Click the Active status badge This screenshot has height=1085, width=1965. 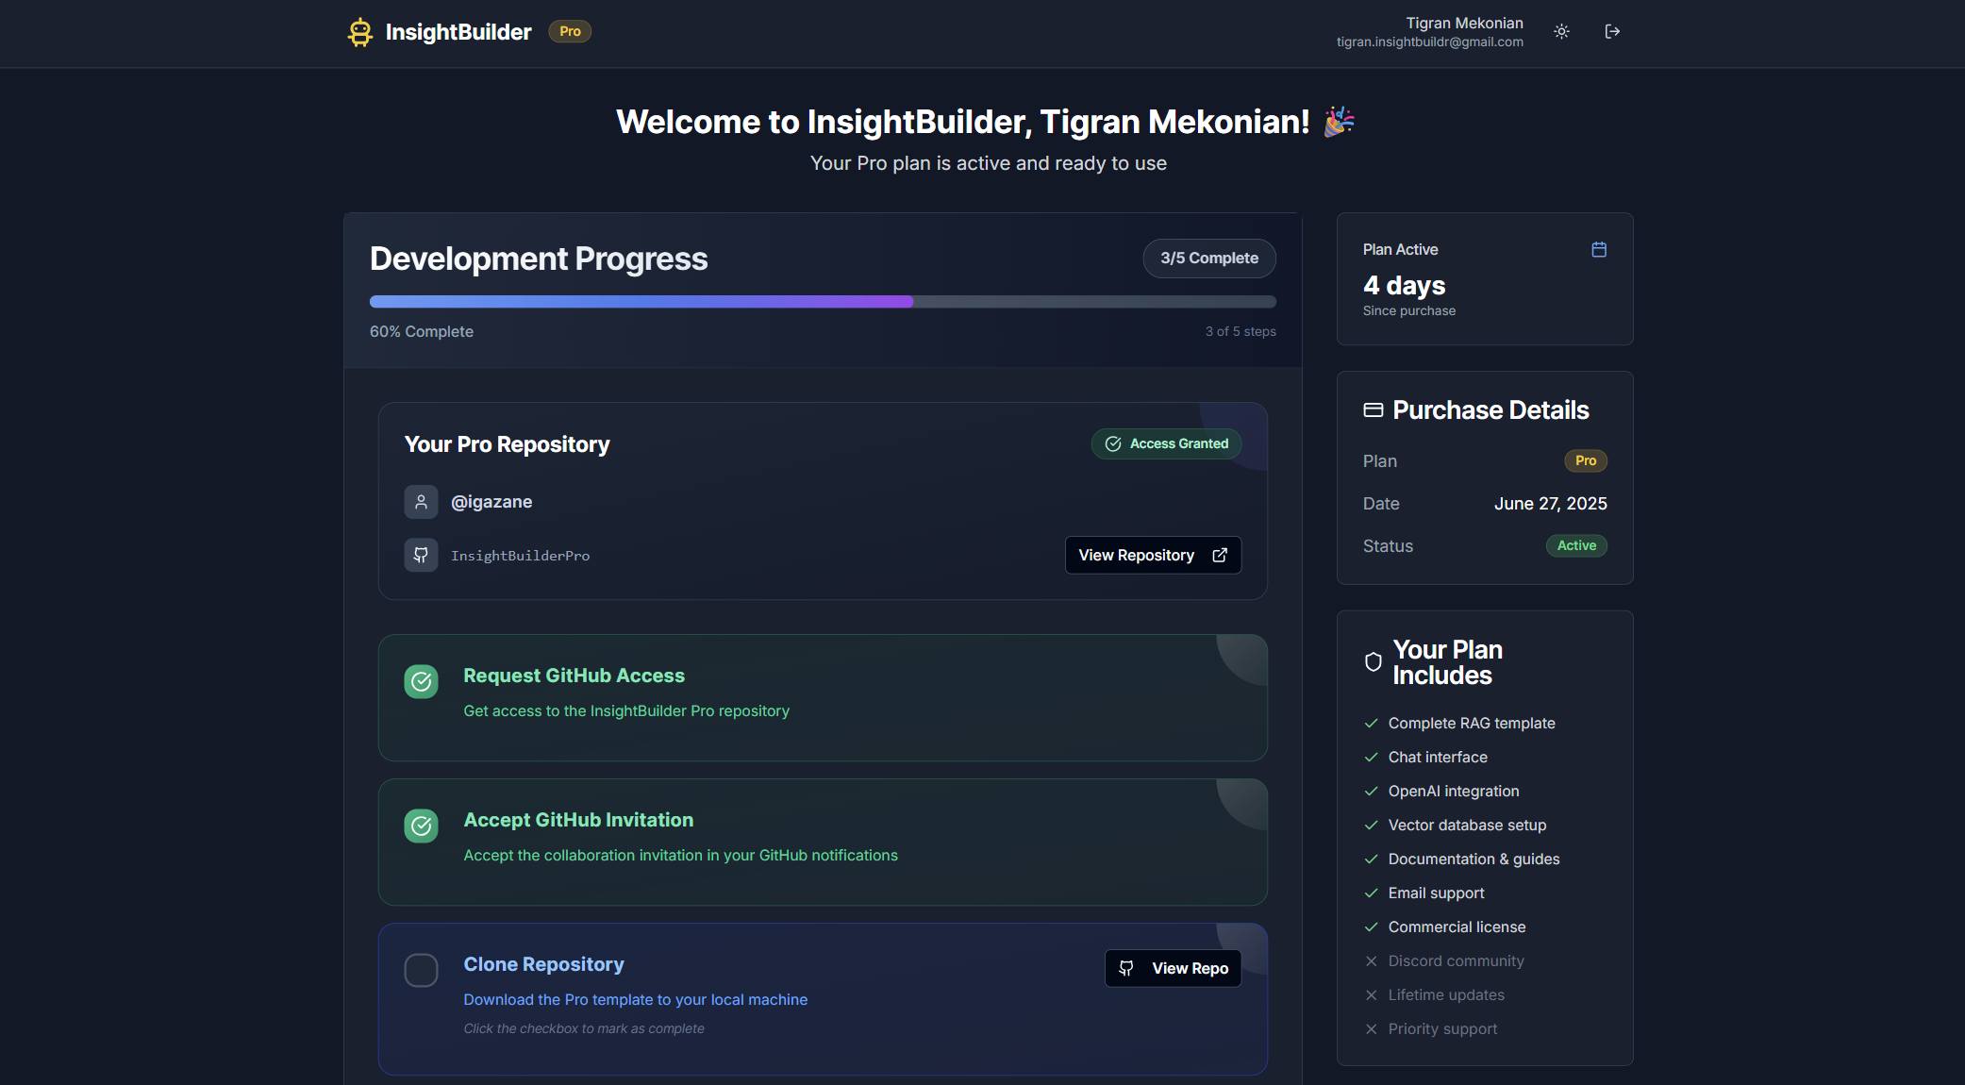point(1576,545)
